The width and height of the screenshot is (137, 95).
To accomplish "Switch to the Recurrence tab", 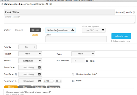I will pyautogui.click(x=54, y=87).
